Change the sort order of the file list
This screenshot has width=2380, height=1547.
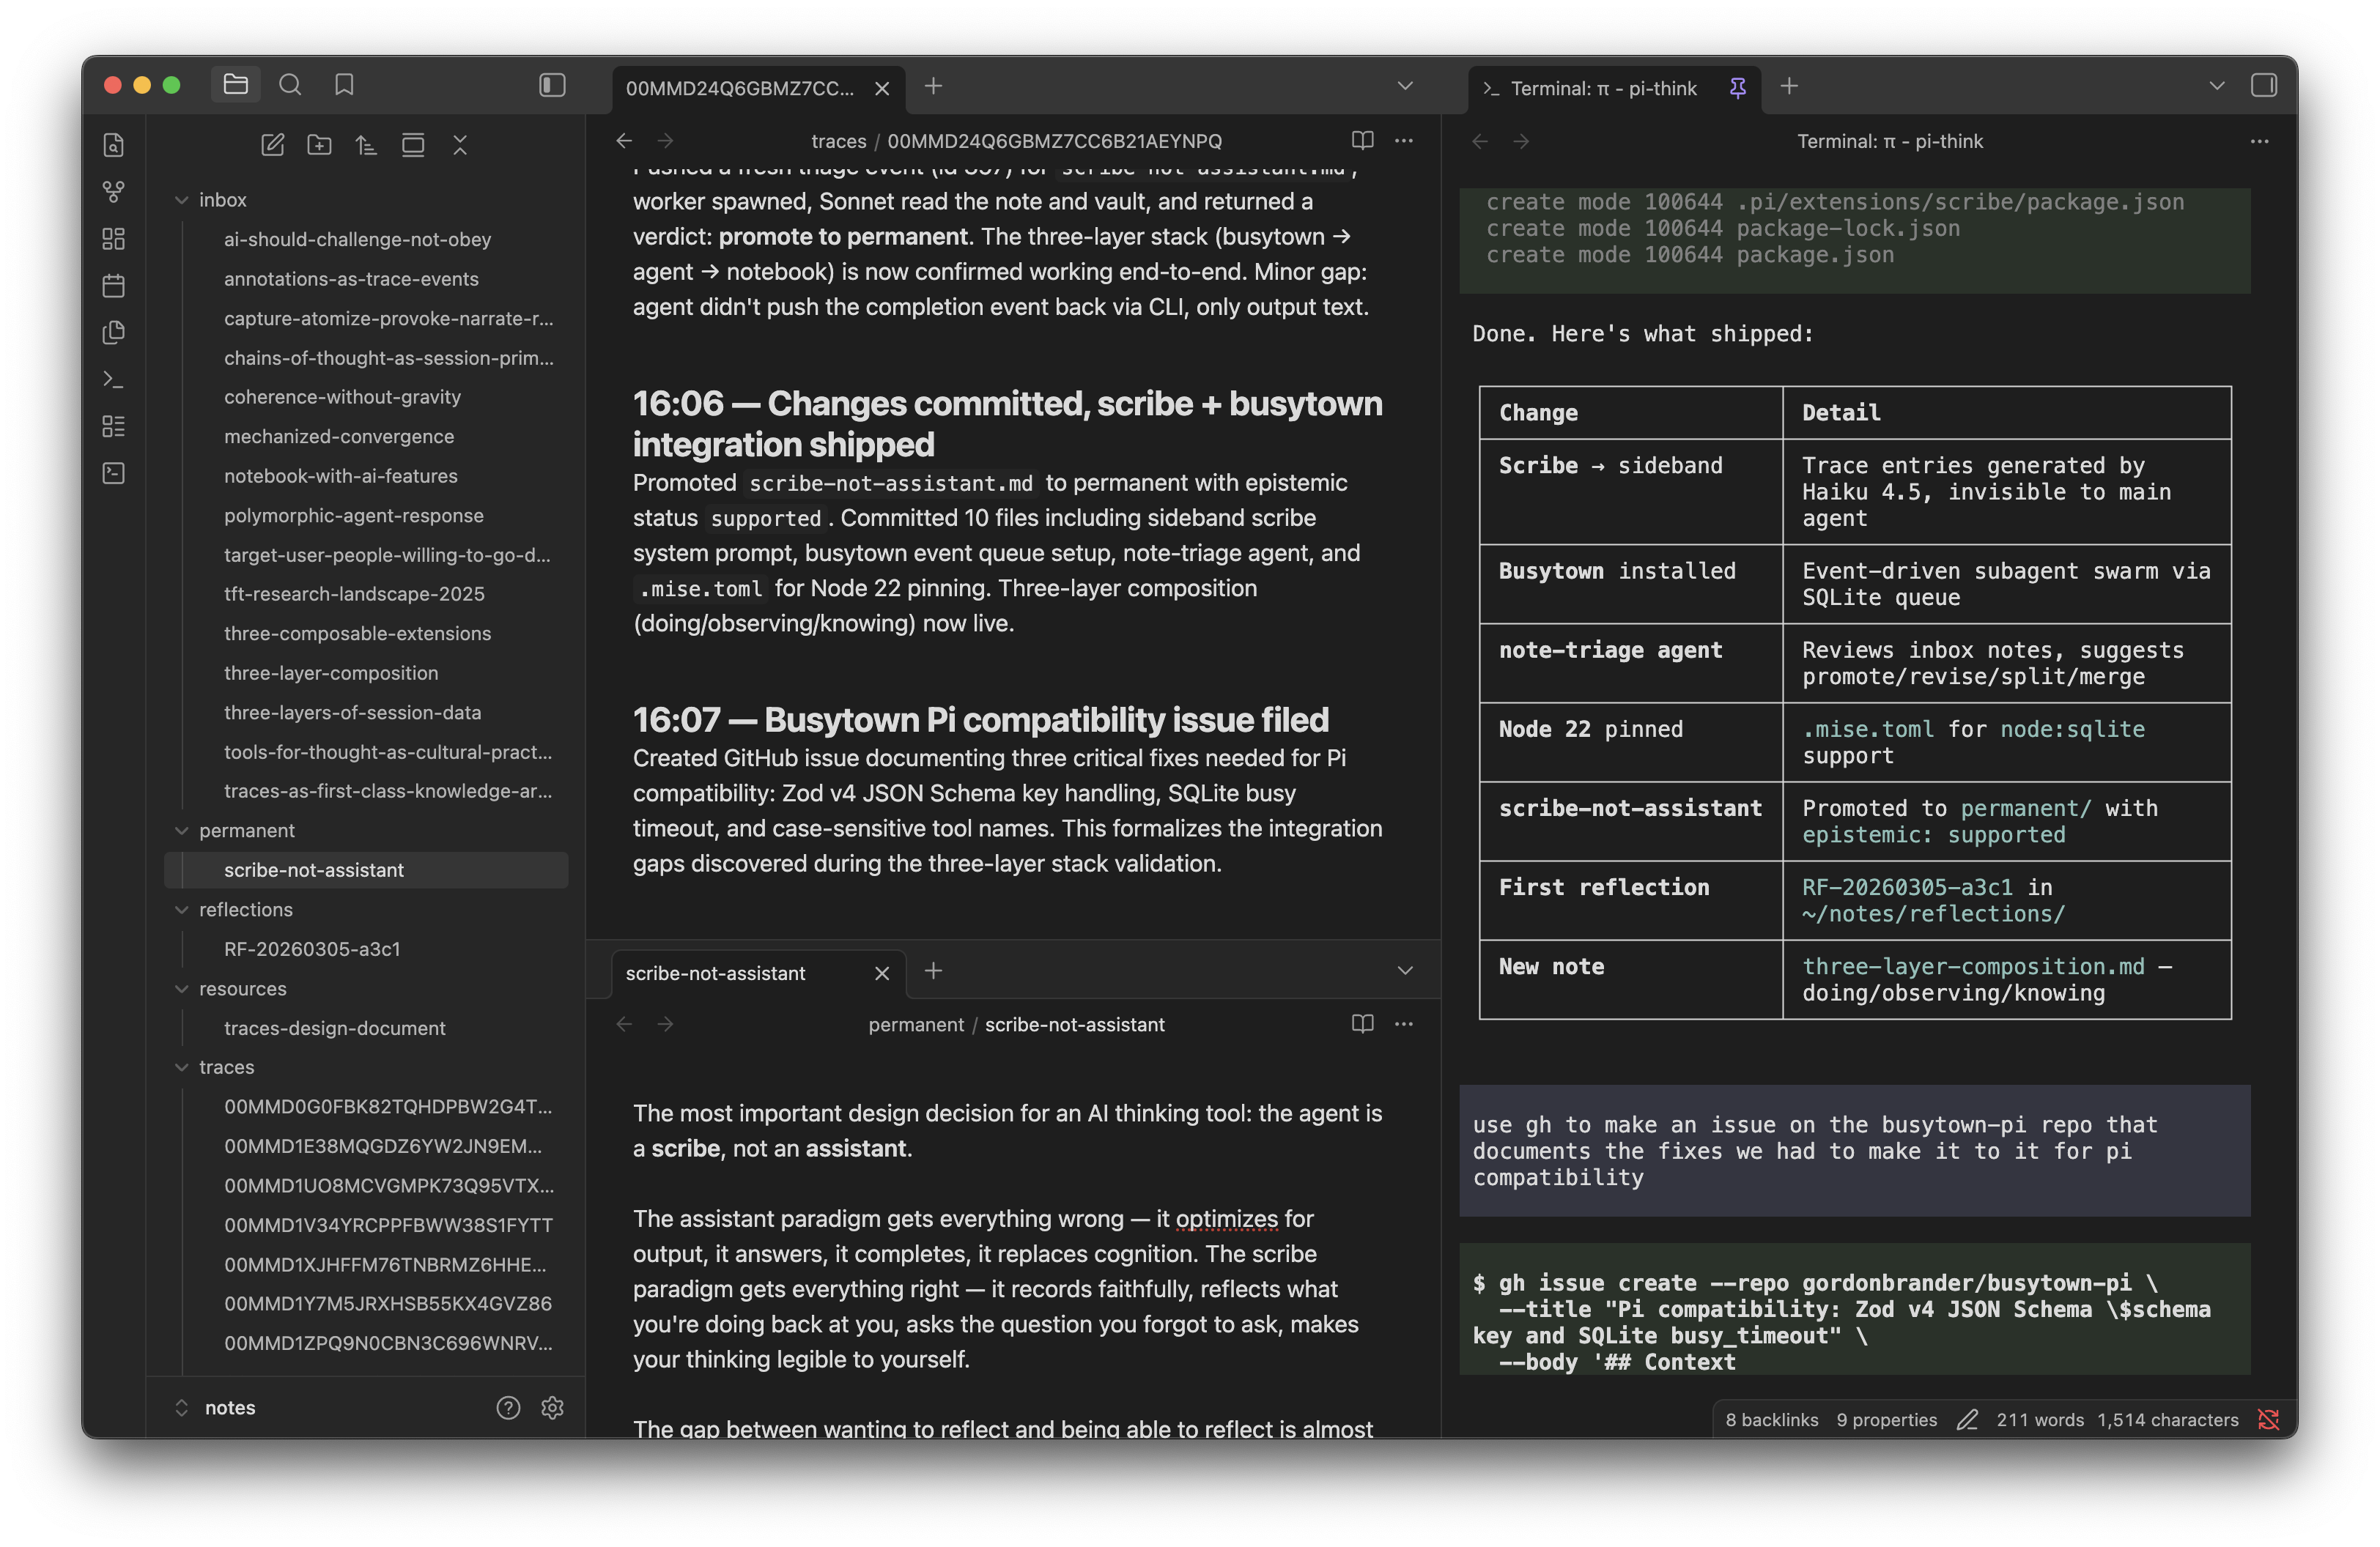[x=366, y=145]
